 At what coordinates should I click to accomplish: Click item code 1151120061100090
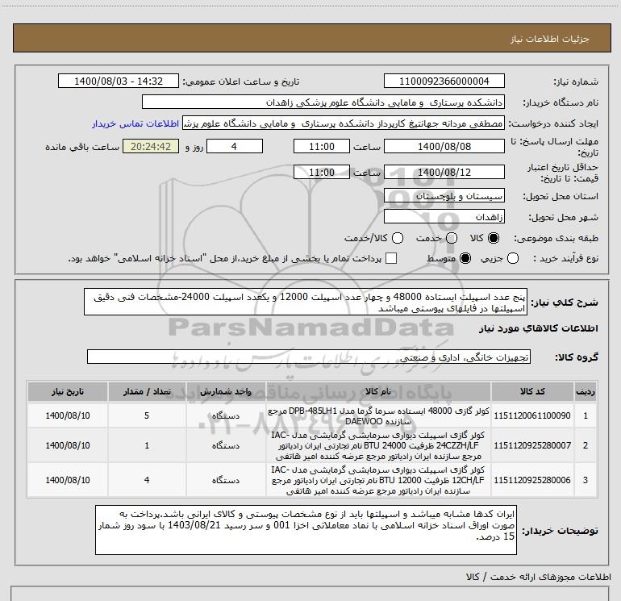pos(532,415)
